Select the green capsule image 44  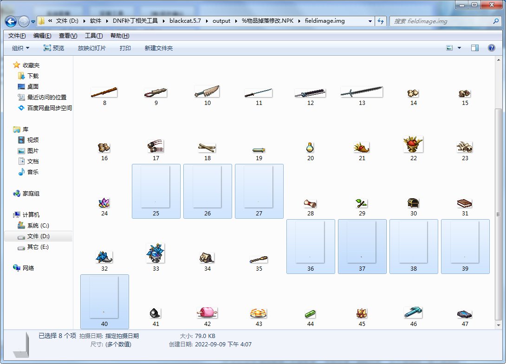pyautogui.click(x=310, y=314)
